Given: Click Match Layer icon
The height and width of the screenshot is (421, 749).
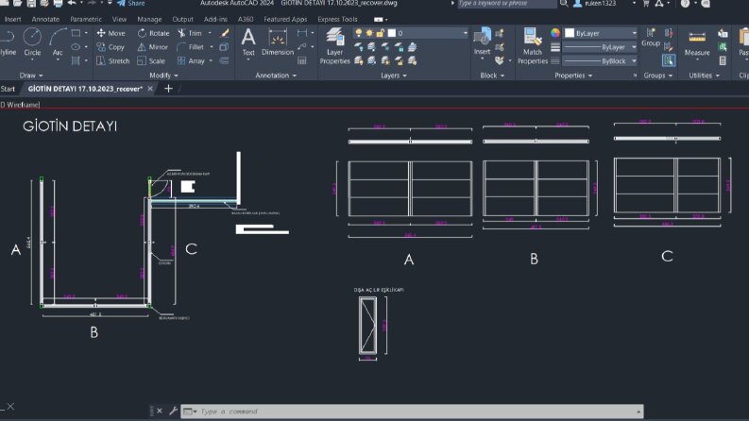Looking at the screenshot, I should point(412,60).
